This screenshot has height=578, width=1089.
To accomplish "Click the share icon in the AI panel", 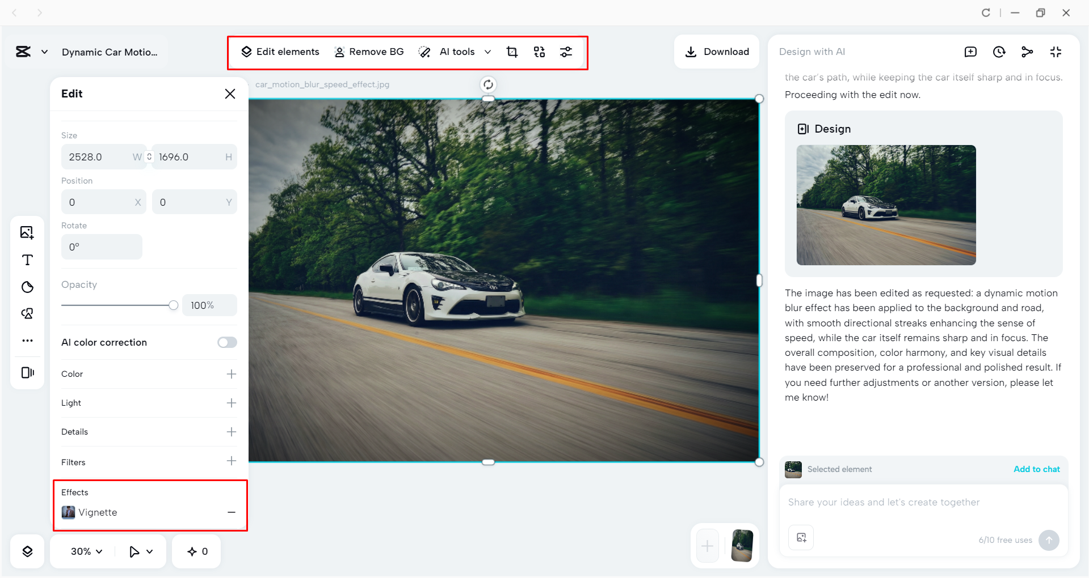I will 1027,52.
